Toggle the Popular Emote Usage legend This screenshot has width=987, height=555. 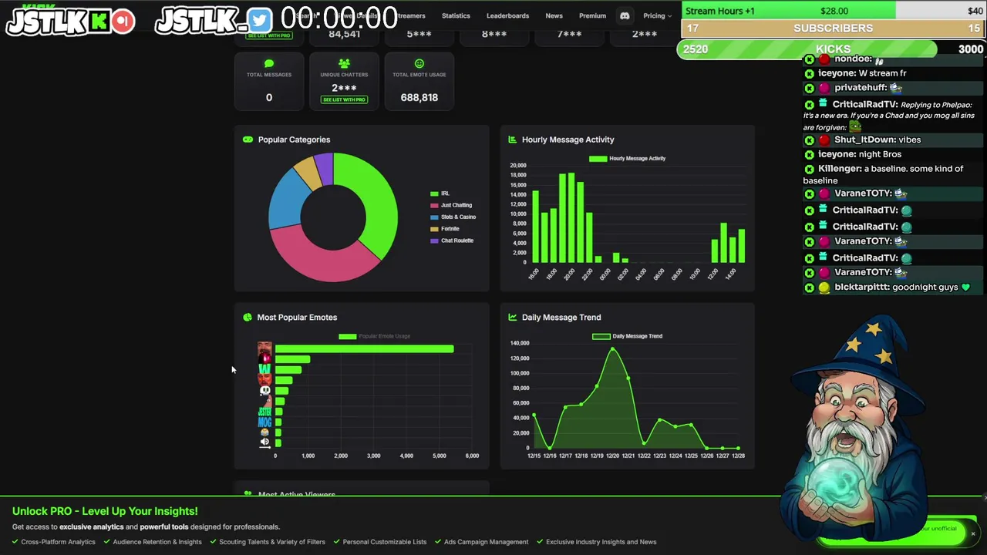[x=374, y=336]
